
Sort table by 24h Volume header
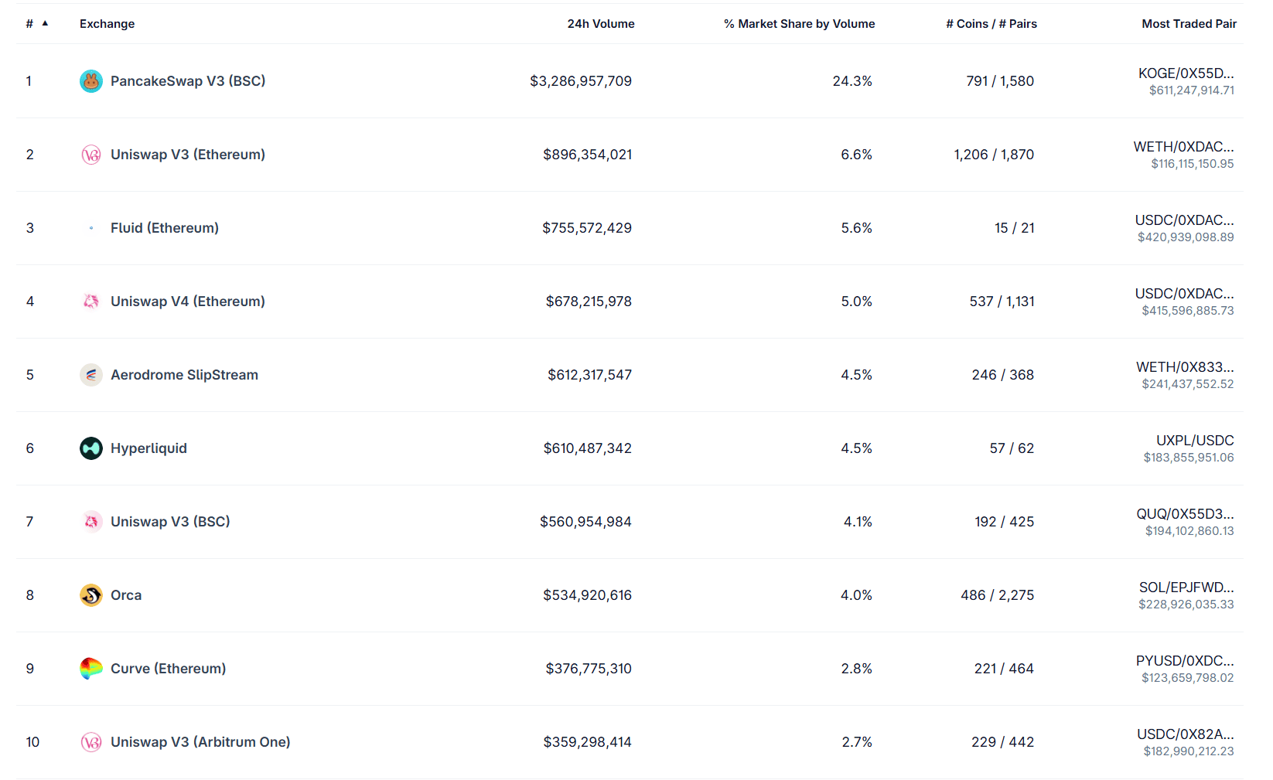[x=600, y=24]
